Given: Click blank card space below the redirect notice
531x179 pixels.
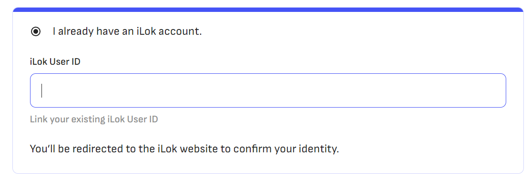Looking at the screenshot, I should pyautogui.click(x=268, y=164).
